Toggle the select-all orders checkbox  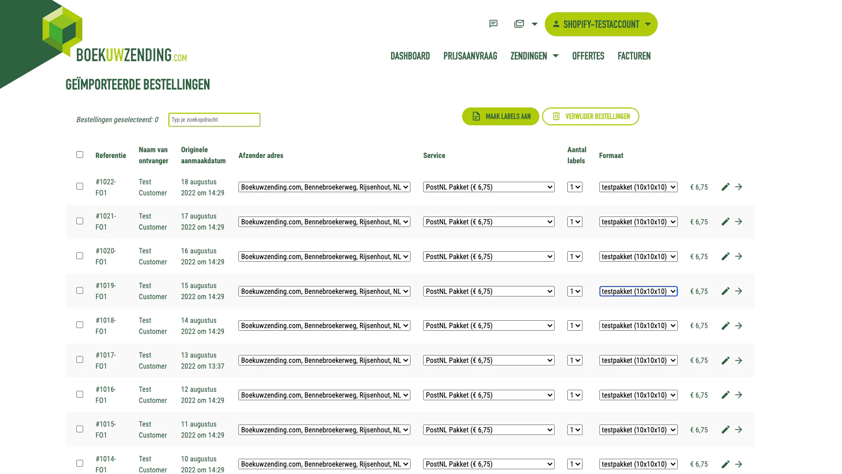point(79,155)
